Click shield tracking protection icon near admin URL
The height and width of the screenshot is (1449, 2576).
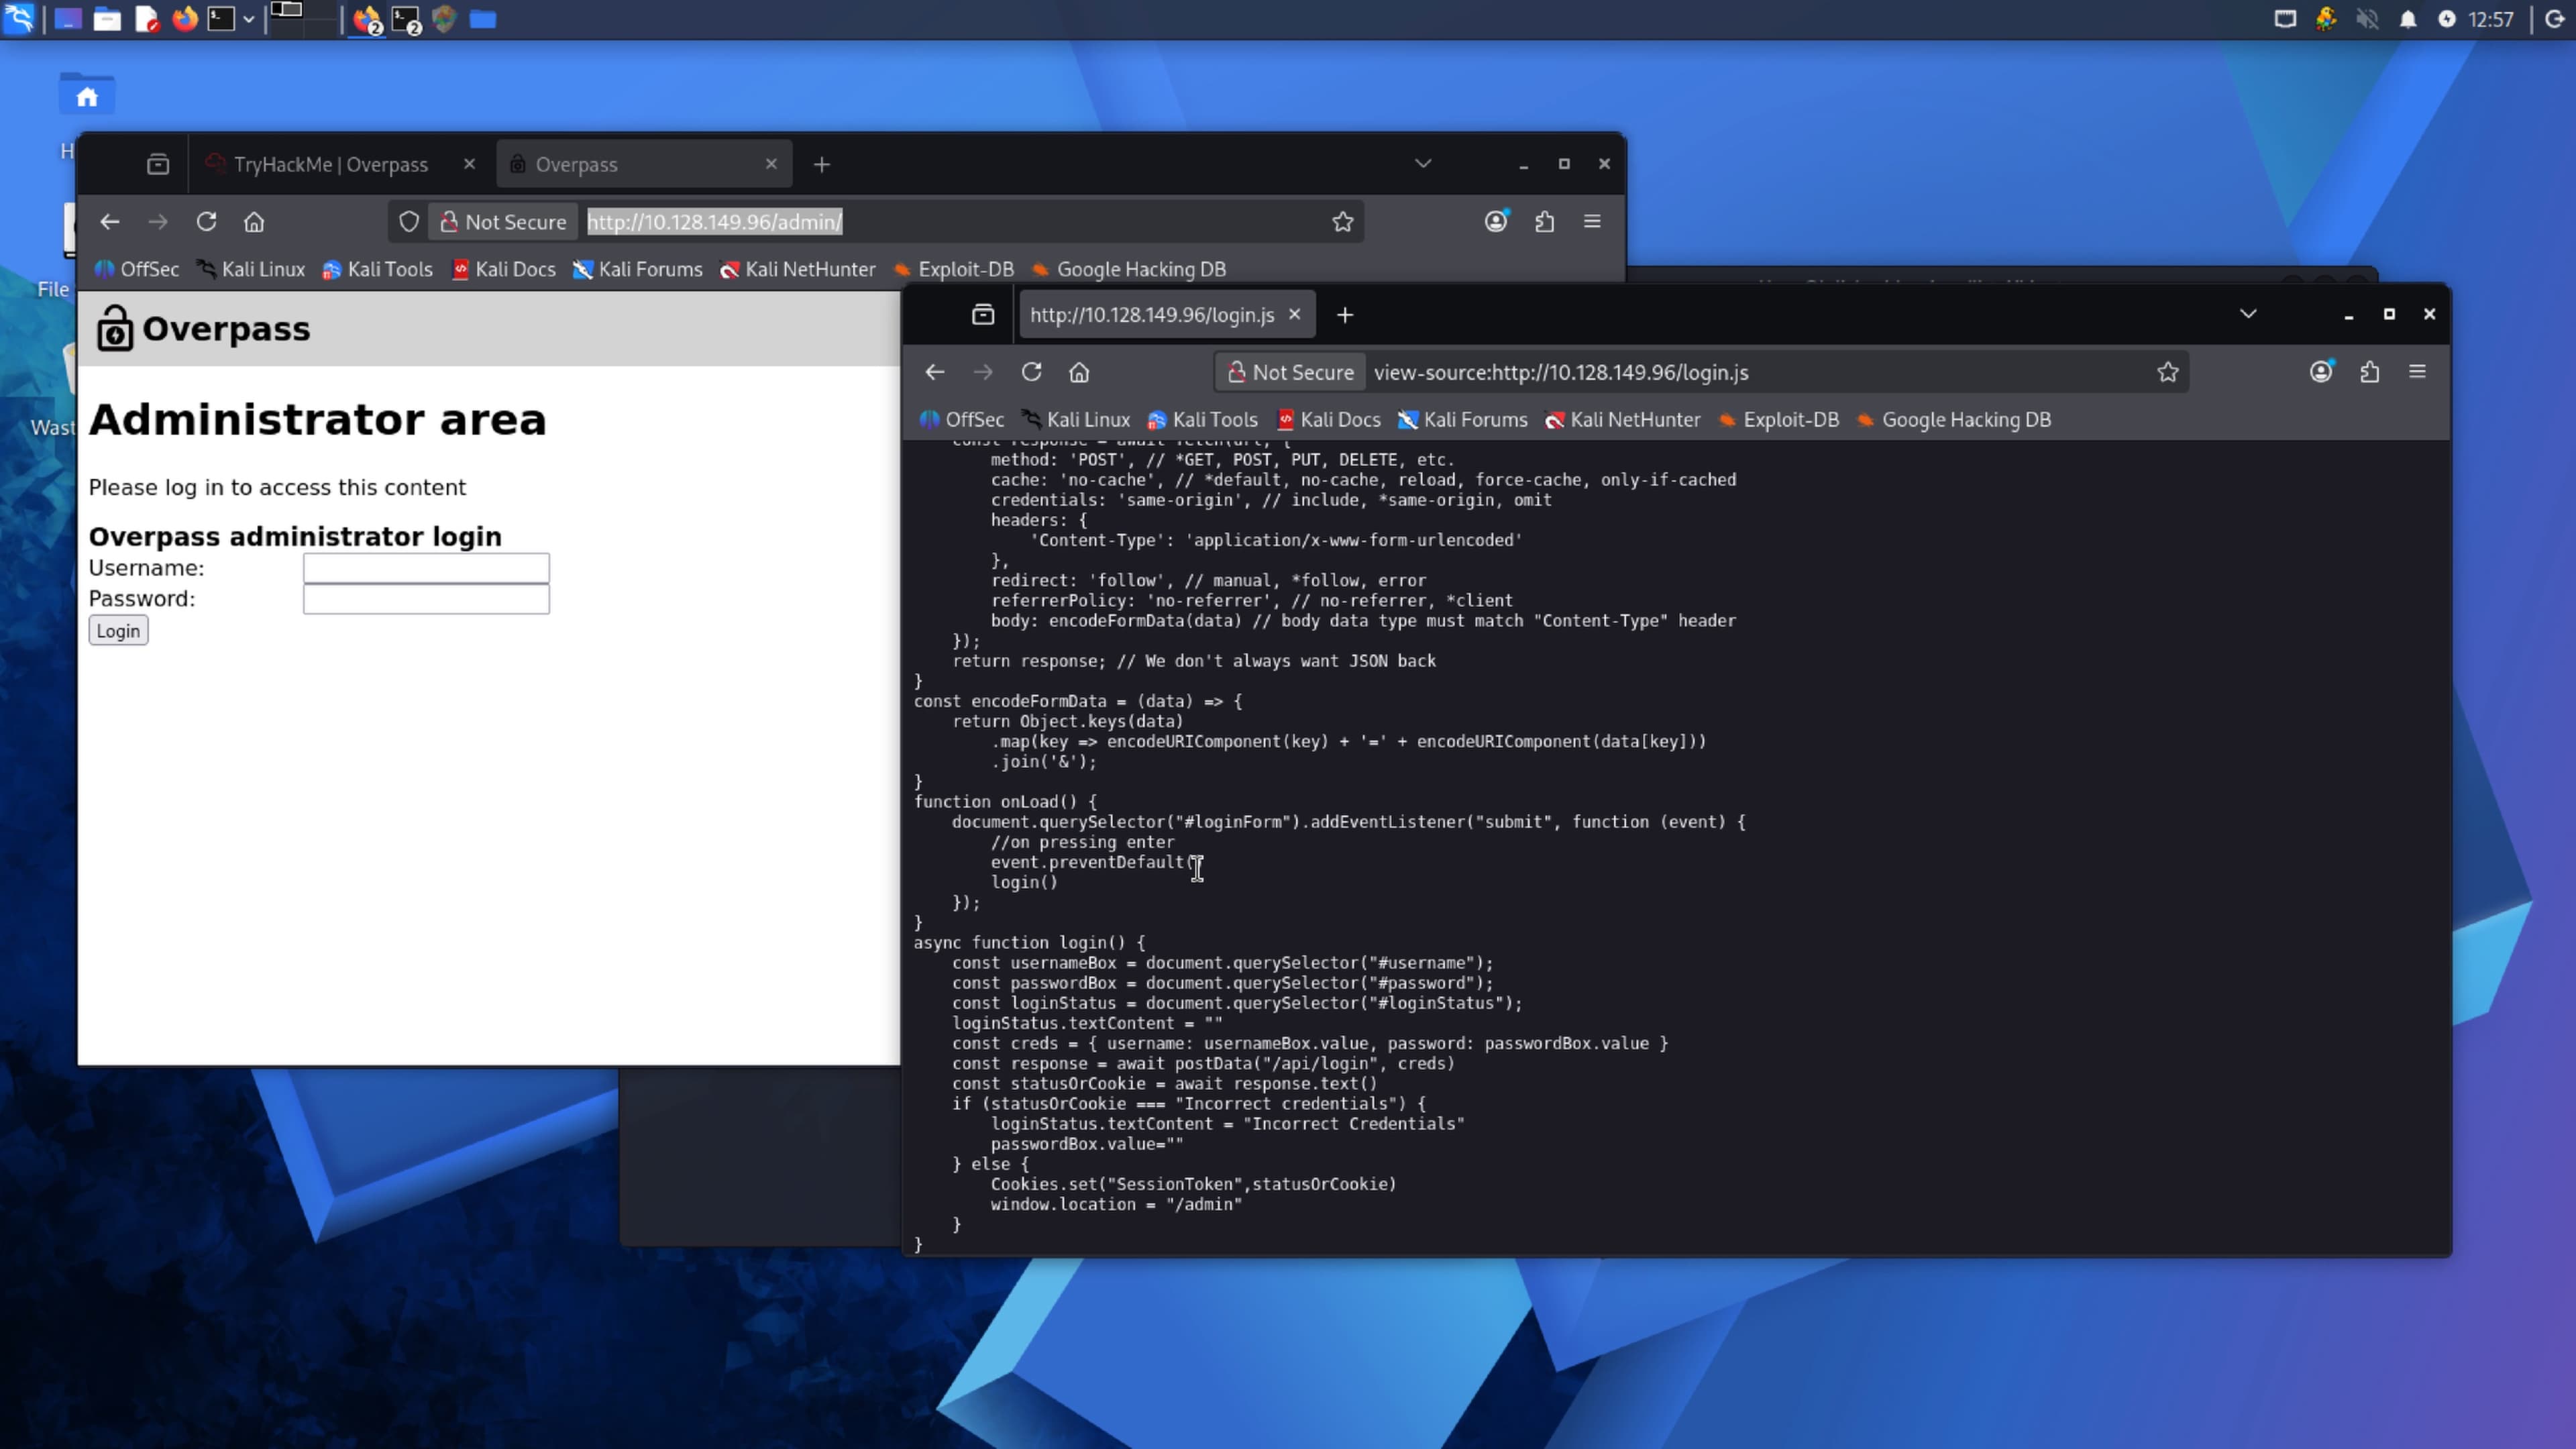coord(408,221)
